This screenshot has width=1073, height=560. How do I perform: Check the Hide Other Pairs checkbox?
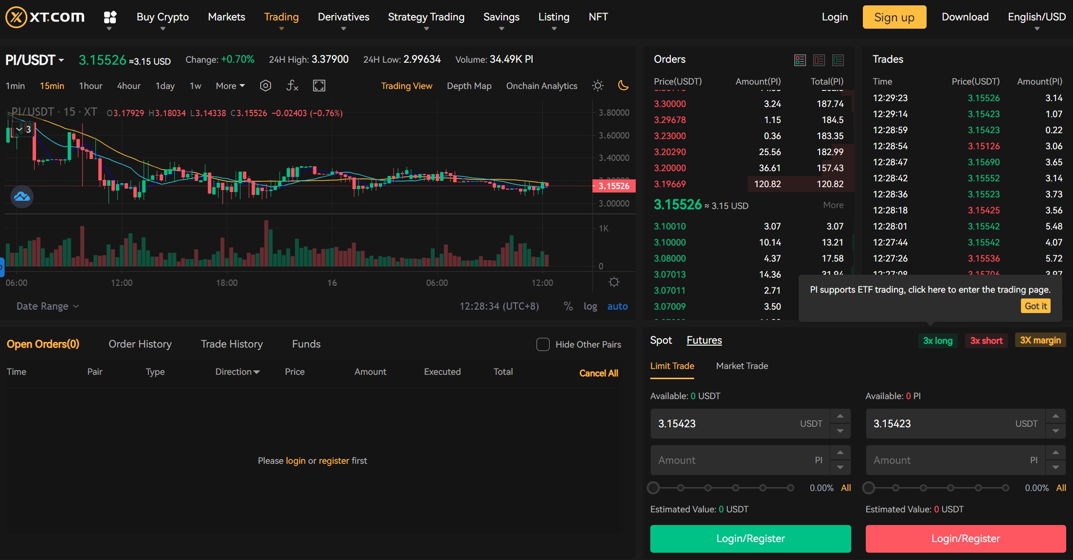coord(542,344)
